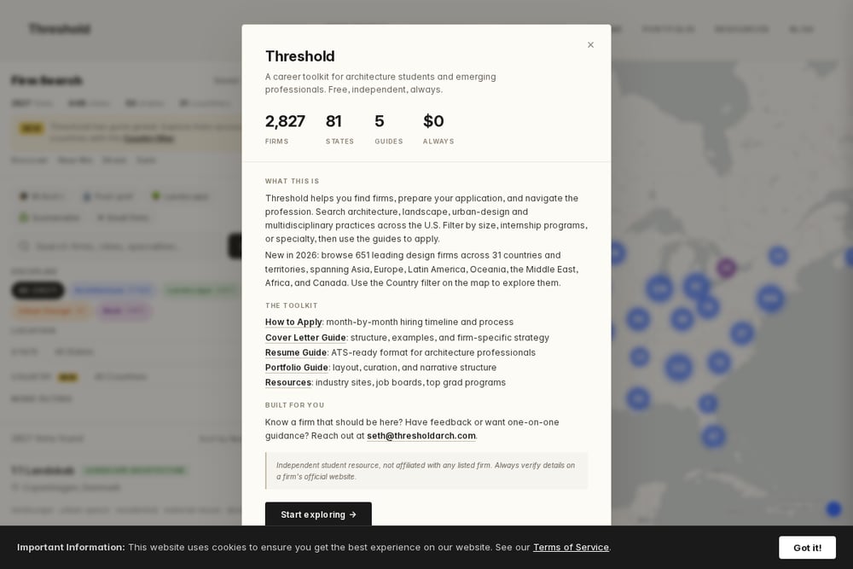853x569 pixels.
Task: Open the How to Apply guide link
Action: [293, 322]
